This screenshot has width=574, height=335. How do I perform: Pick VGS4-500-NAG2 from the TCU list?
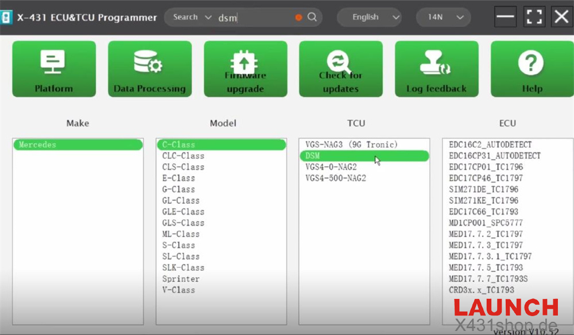point(336,178)
